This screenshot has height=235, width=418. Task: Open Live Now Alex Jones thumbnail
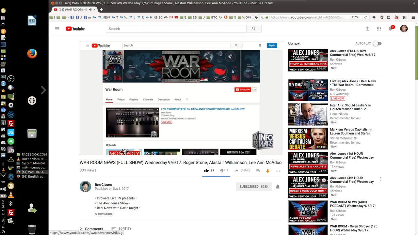[x=308, y=90]
